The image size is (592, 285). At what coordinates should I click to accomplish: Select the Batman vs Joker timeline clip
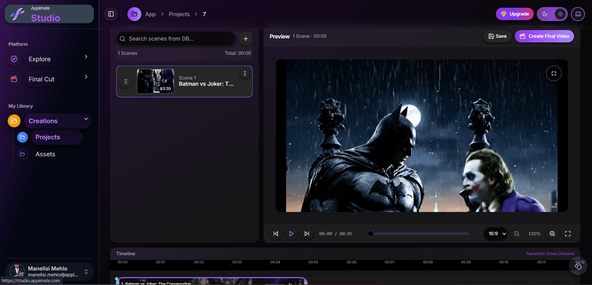tap(212, 281)
